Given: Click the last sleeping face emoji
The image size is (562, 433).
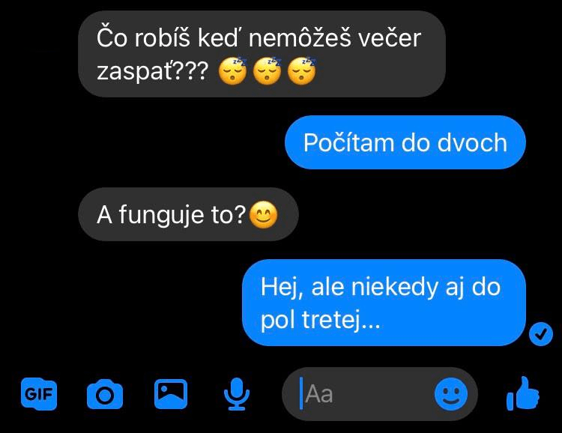Looking at the screenshot, I should [x=302, y=70].
